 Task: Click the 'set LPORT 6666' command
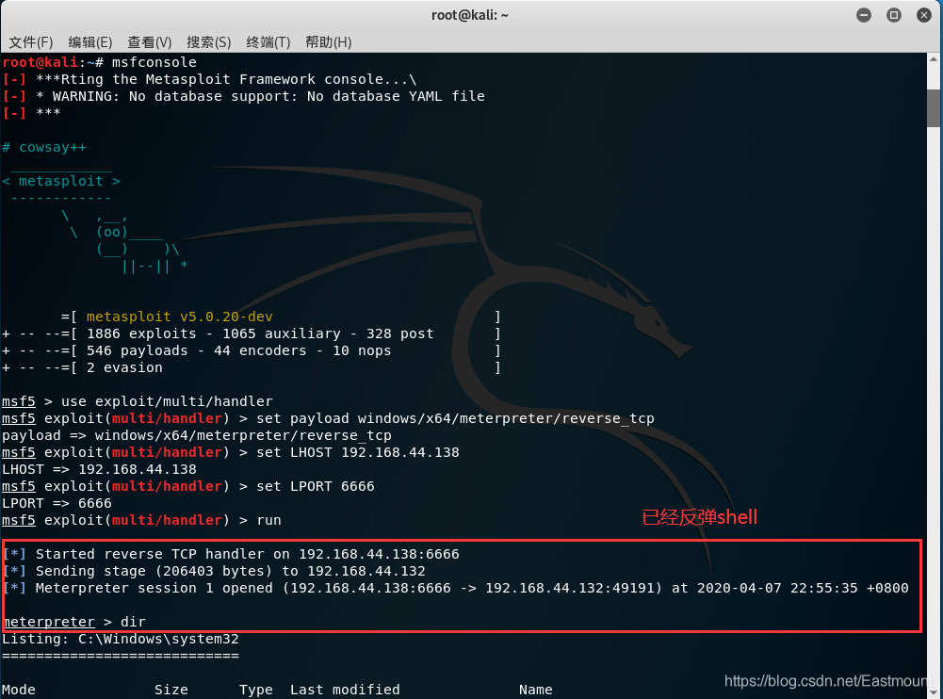click(x=316, y=486)
